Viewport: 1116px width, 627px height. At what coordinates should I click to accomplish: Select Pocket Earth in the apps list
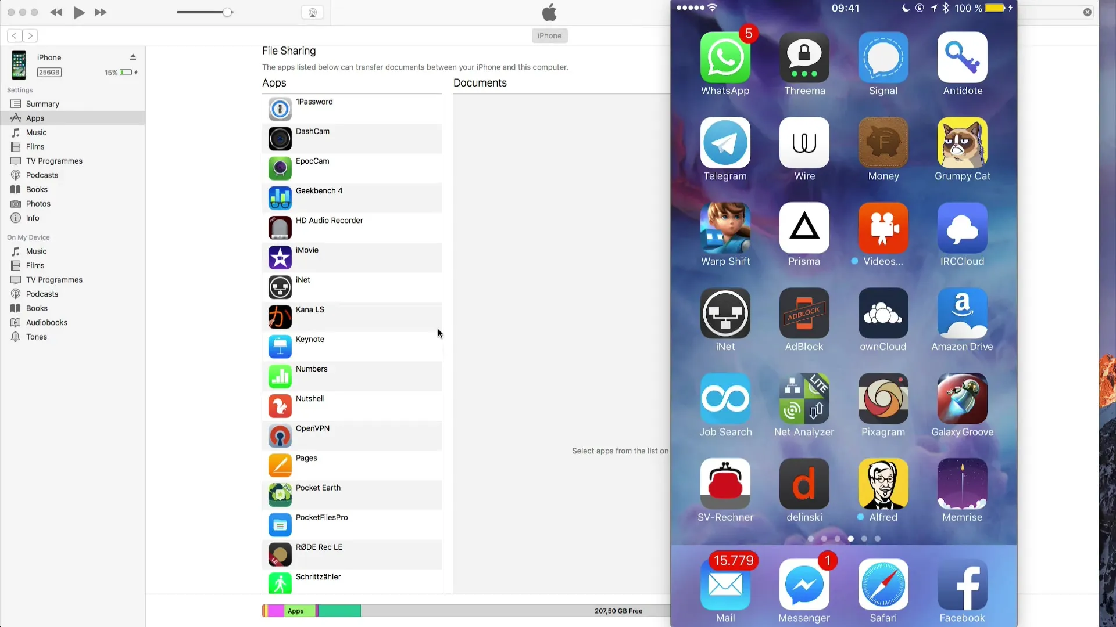coord(352,495)
